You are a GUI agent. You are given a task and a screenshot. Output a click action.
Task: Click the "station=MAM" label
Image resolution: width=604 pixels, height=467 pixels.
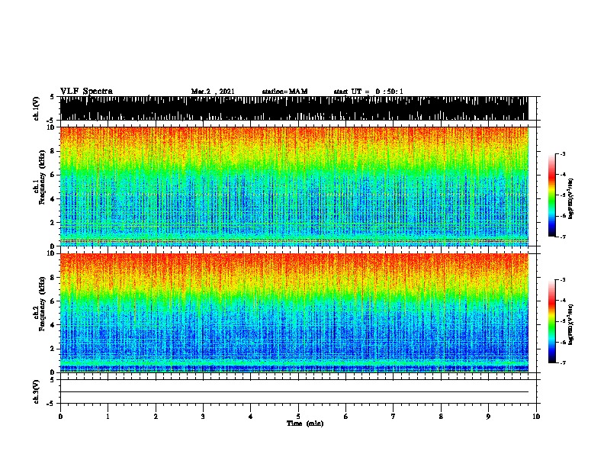pos(284,92)
